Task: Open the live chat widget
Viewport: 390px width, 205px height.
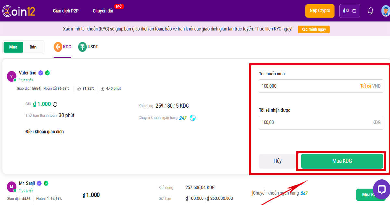Action: [x=382, y=189]
